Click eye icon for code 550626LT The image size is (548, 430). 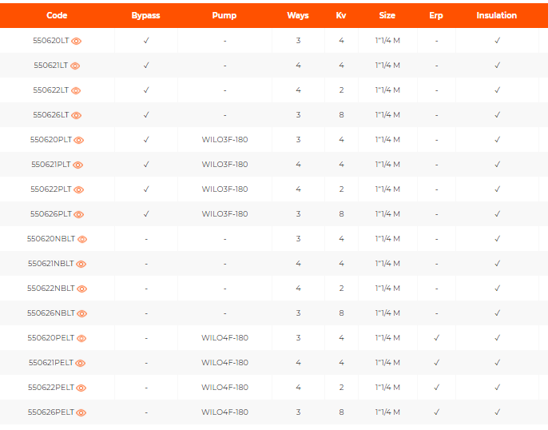click(x=77, y=115)
